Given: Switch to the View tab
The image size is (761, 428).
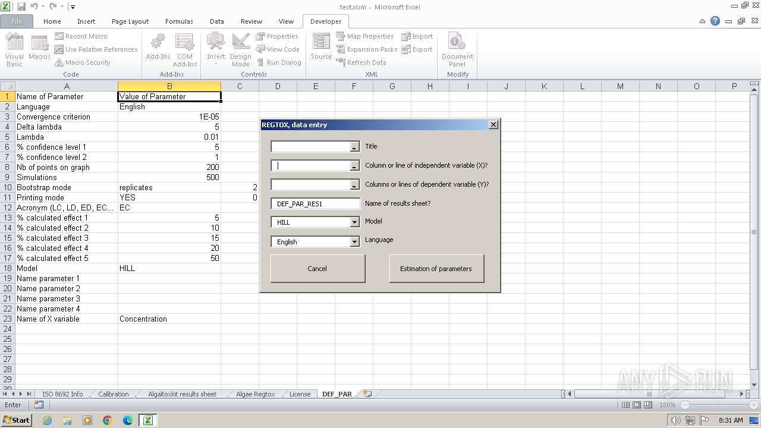Looking at the screenshot, I should point(286,21).
